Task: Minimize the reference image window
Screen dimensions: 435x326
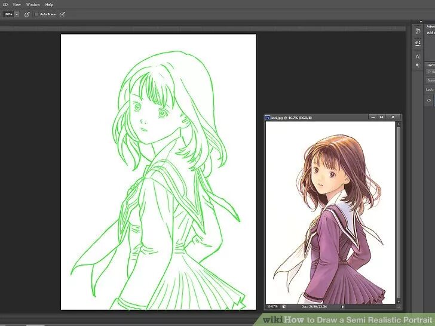Action: click(x=373, y=117)
